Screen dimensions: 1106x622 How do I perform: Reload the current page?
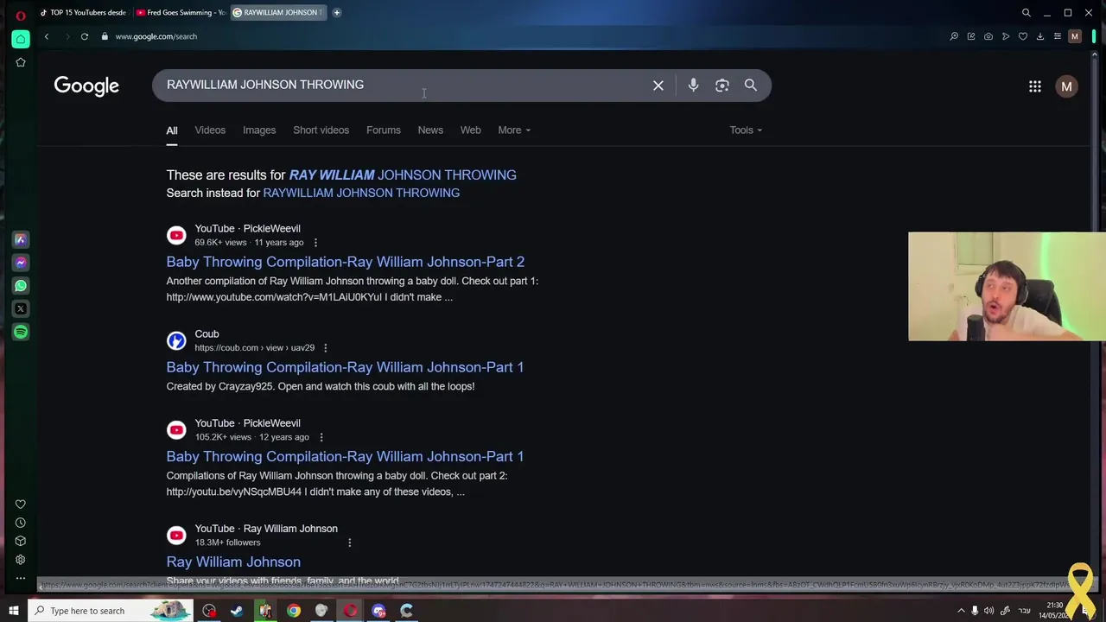pyautogui.click(x=85, y=36)
